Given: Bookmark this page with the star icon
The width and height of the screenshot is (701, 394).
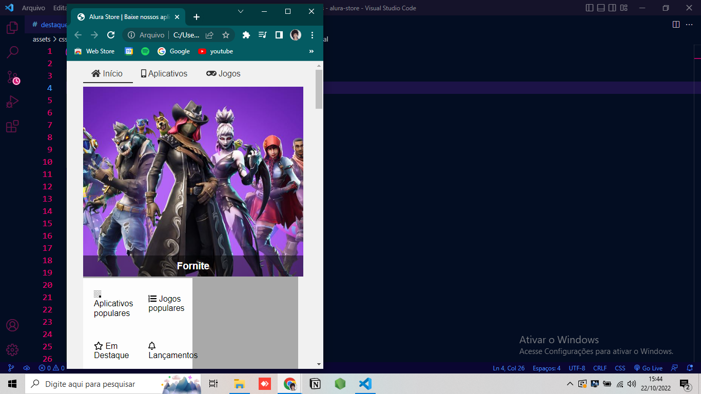Looking at the screenshot, I should point(226,35).
